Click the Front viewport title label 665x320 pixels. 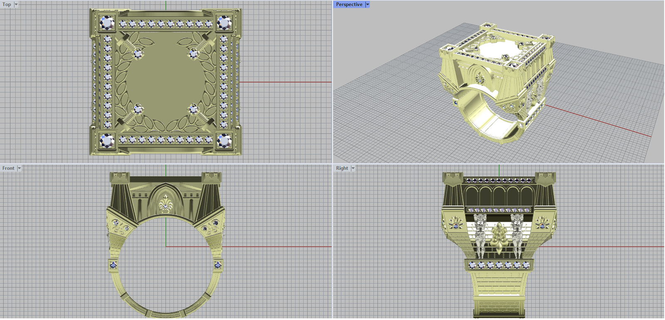coord(8,168)
